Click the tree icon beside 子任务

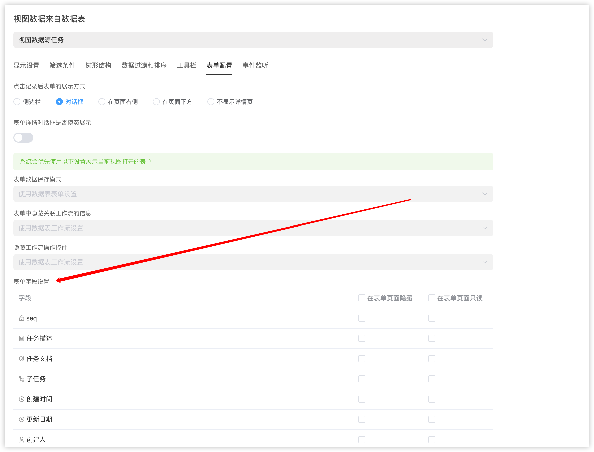click(x=22, y=379)
